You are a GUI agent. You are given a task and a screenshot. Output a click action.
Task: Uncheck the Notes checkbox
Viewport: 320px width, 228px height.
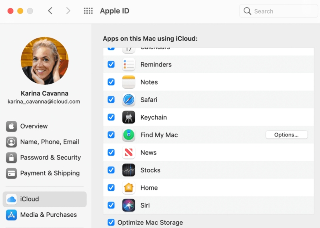point(111,82)
